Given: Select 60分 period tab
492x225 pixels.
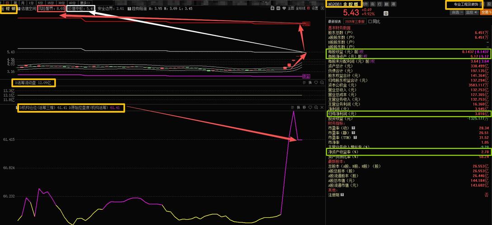Looking at the screenshot, I should (72, 3).
